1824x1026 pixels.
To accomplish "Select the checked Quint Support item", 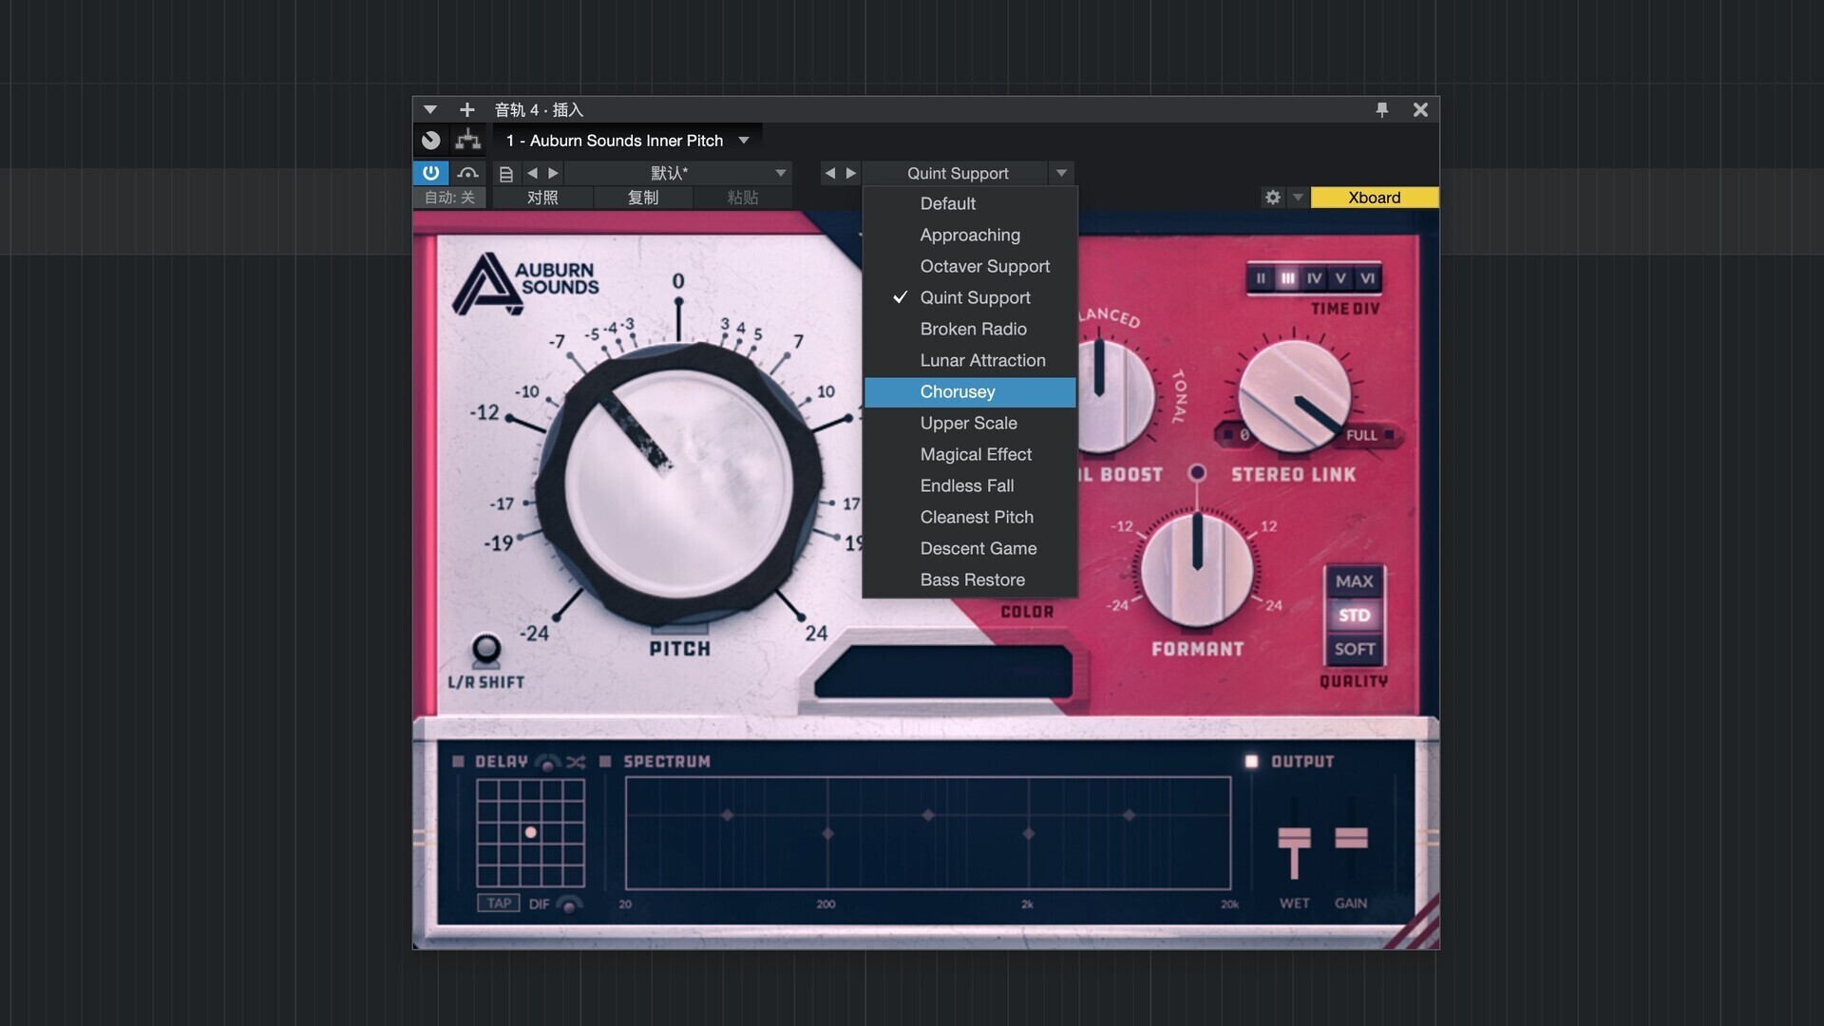I will (970, 297).
